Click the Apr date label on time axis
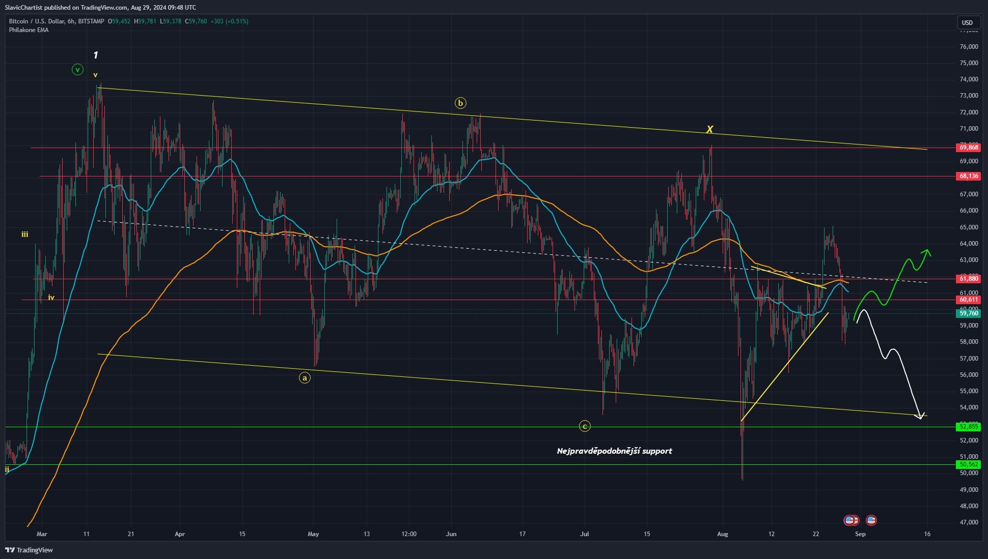Screen dimensions: 988x559 point(179,534)
